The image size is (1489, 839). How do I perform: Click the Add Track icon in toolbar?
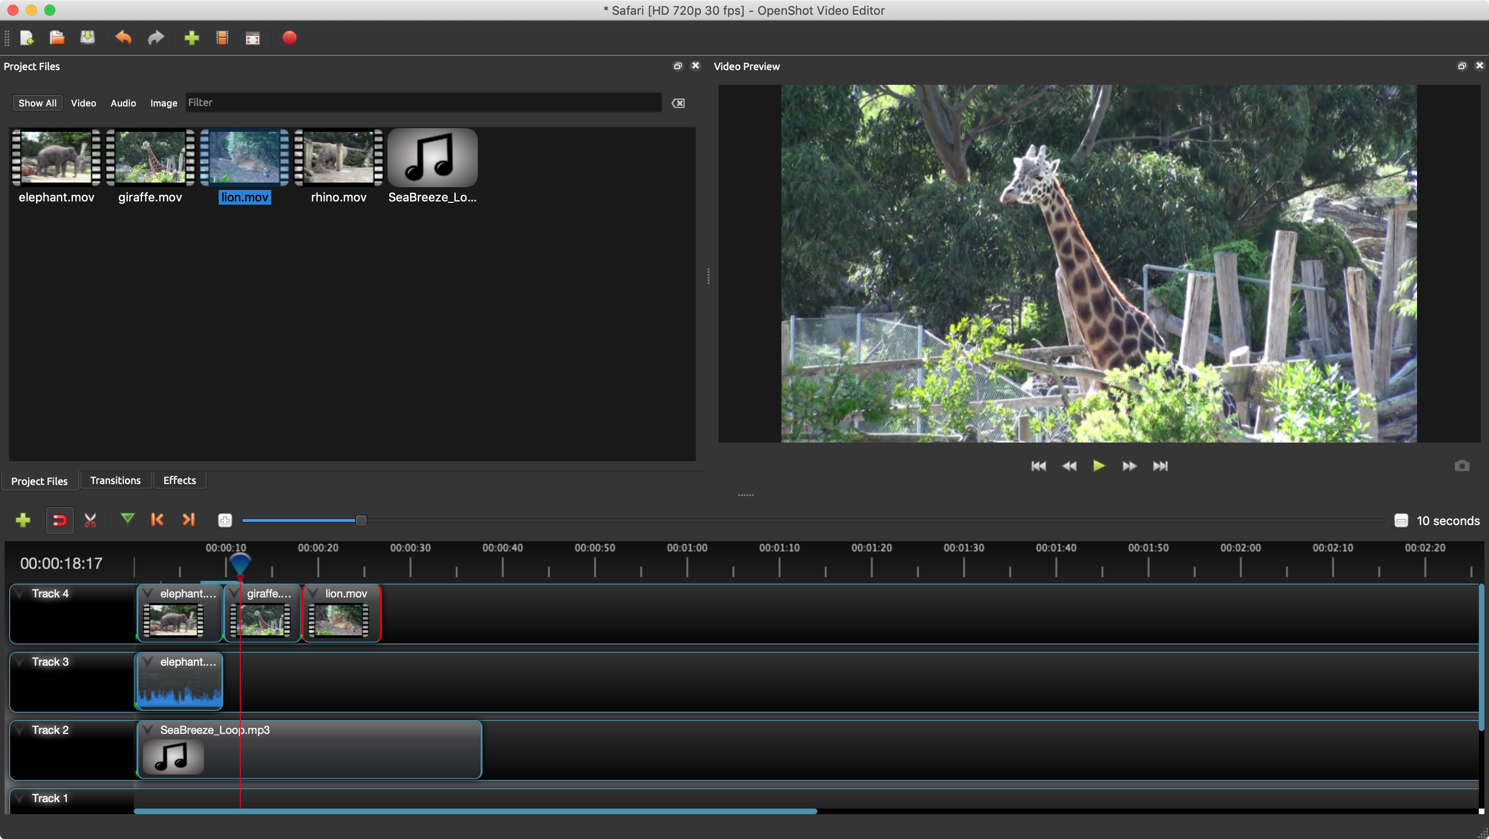click(x=23, y=520)
